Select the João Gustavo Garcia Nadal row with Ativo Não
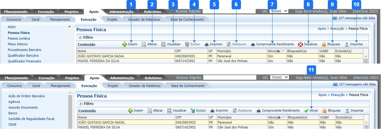Viewport: 381px width, 129px height. 126,122
